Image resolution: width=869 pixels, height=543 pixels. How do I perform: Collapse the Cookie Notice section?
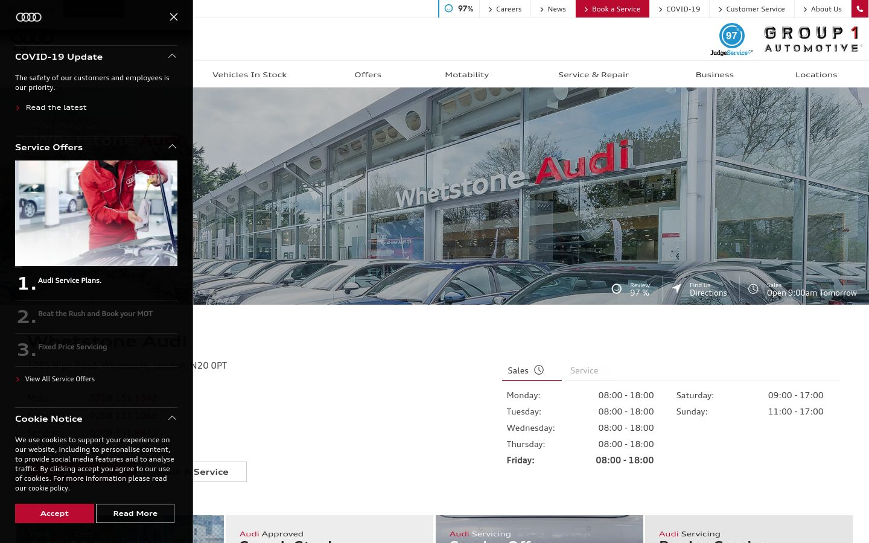(x=172, y=418)
